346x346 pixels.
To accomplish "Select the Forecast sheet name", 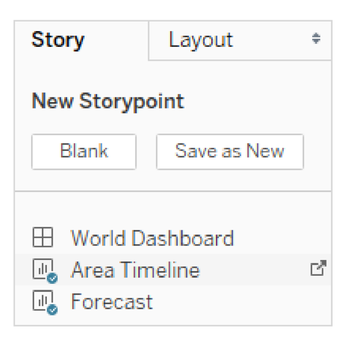I will tap(112, 301).
